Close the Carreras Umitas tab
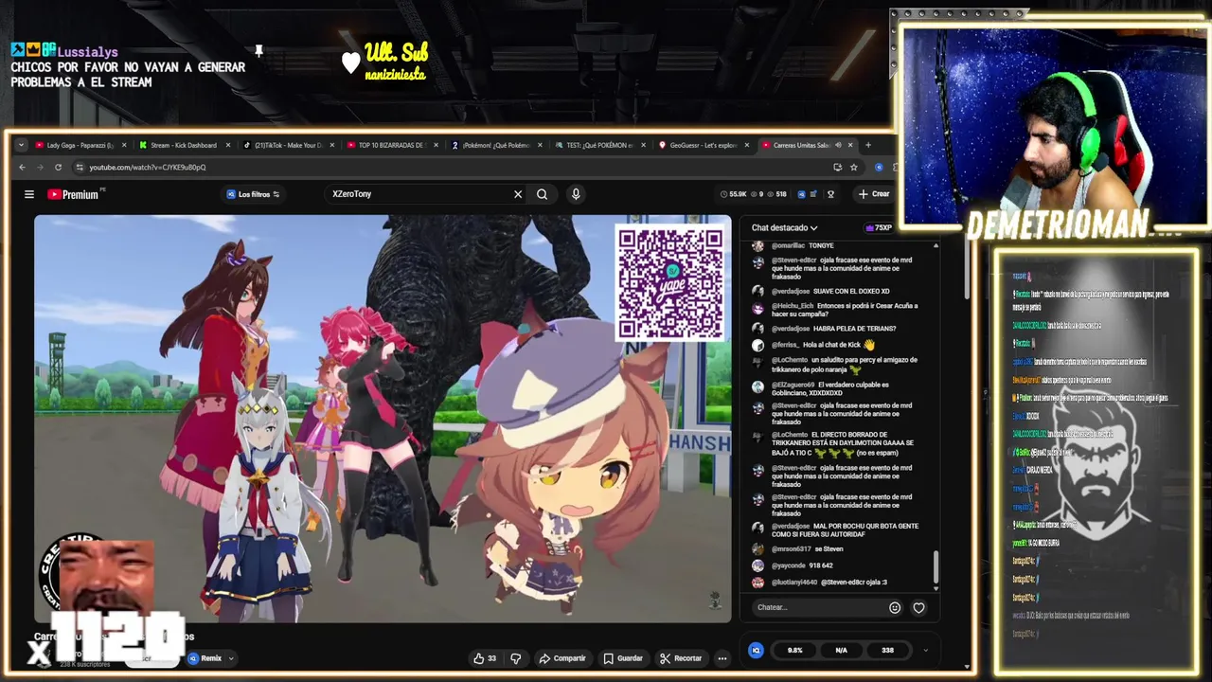Viewport: 1212px width, 682px height. click(x=850, y=145)
